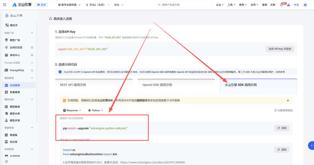
Task: Open 应用实验室 in the sidebar
Action: 16,48
